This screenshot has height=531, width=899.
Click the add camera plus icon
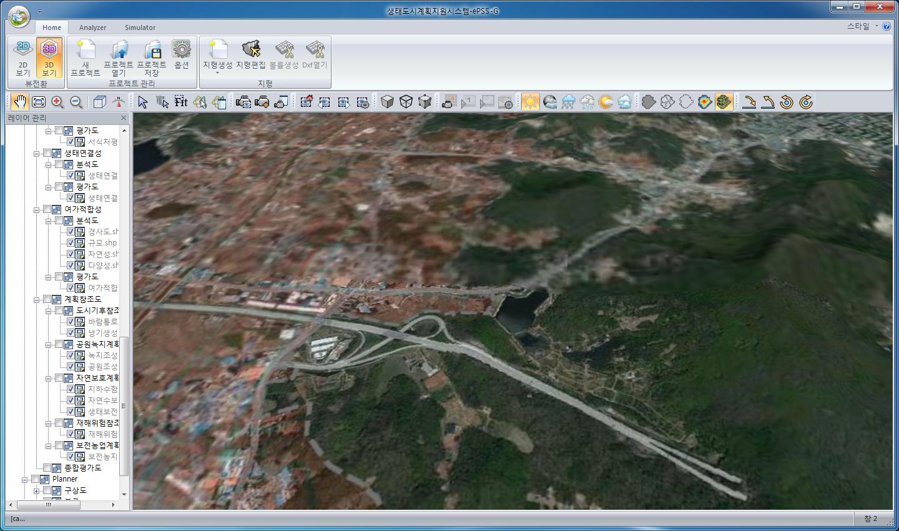click(262, 102)
